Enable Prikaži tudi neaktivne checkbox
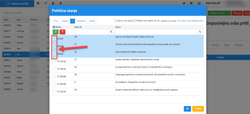Image resolution: width=250 pixels, height=114 pixels. 135,21
